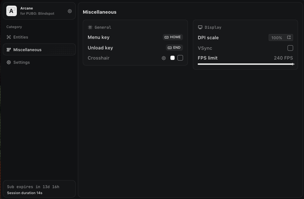Click the Arcane logo icon

tap(12, 11)
